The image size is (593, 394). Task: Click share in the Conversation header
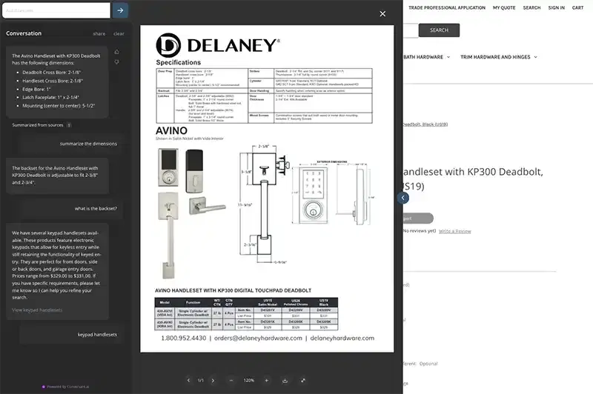point(99,33)
